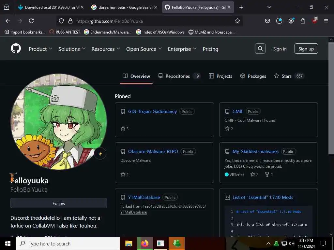
Task: Open the notification center icon
Action: click(323, 243)
